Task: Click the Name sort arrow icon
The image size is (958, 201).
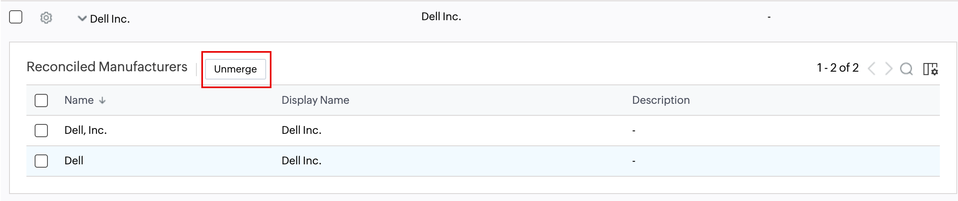Action: (x=102, y=100)
